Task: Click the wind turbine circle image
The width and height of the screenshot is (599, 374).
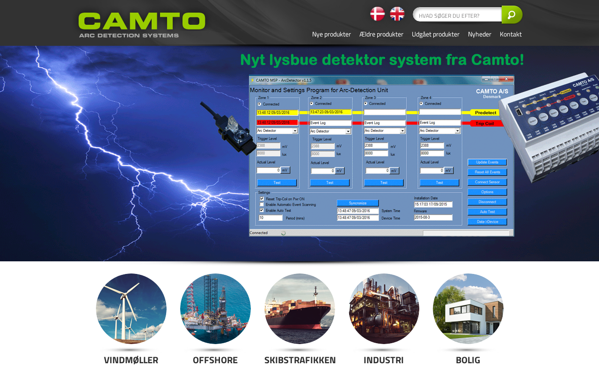Action: pos(131,309)
